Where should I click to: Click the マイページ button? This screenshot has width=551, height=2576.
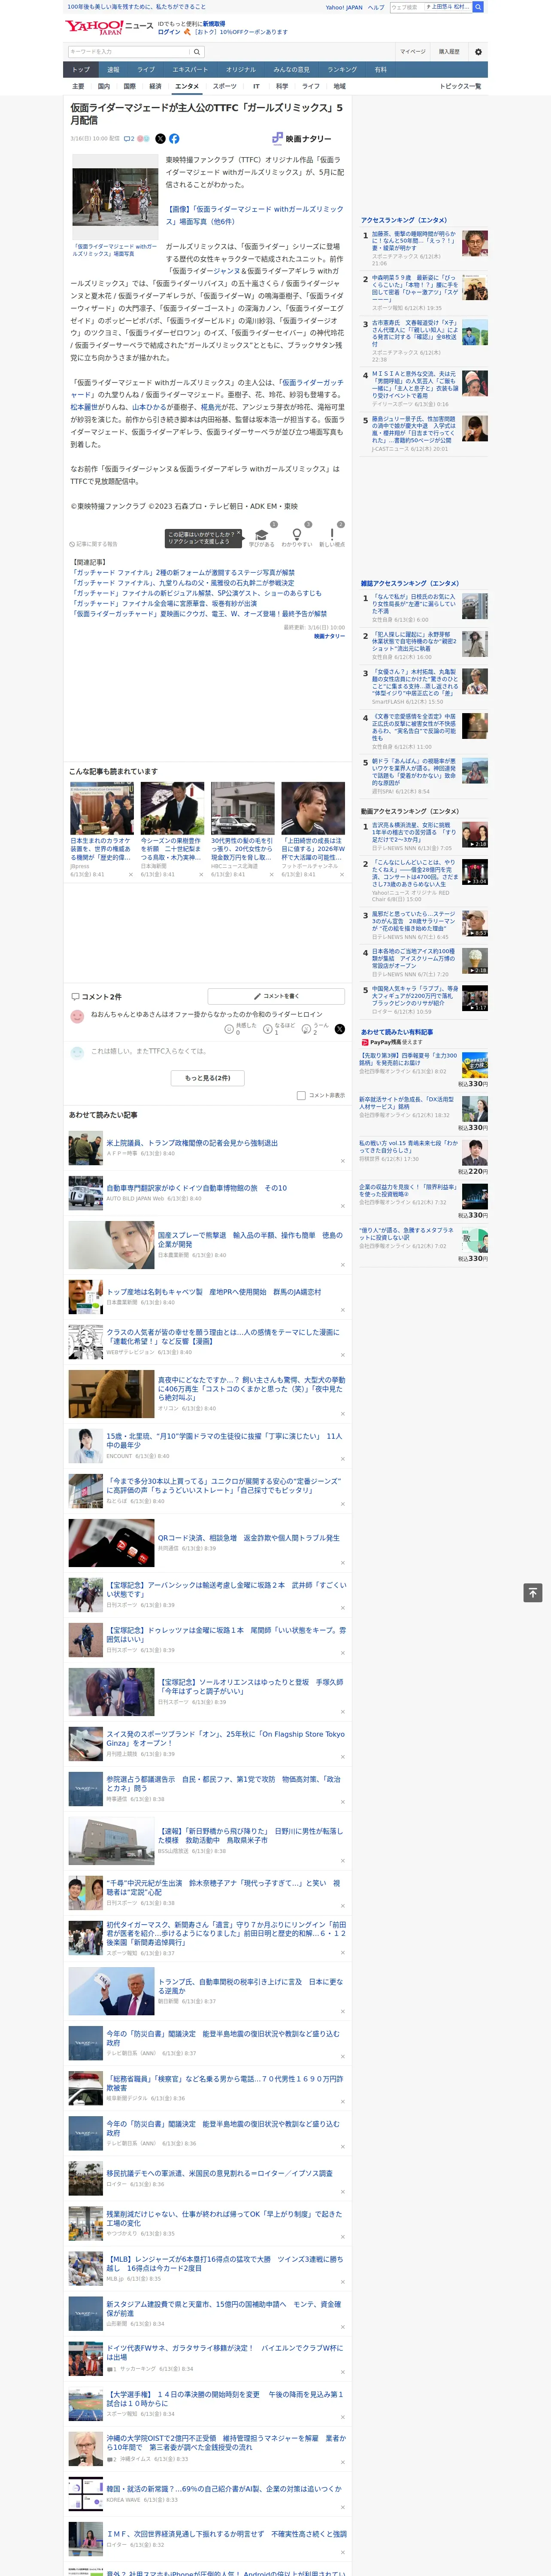coord(413,52)
